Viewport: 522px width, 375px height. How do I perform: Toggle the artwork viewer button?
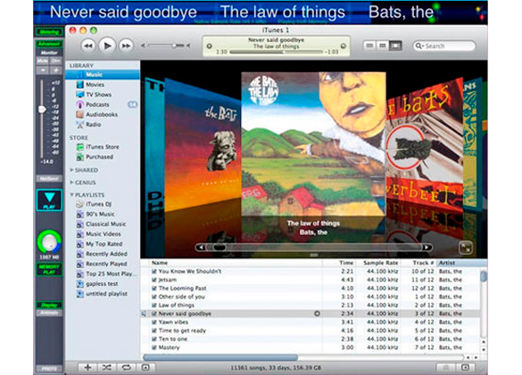(145, 367)
